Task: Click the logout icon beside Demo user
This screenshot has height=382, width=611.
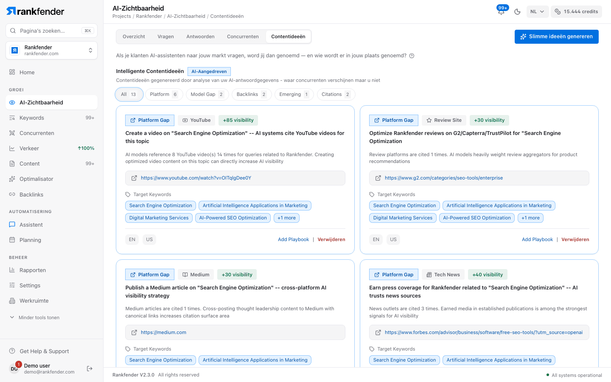Action: pyautogui.click(x=90, y=368)
